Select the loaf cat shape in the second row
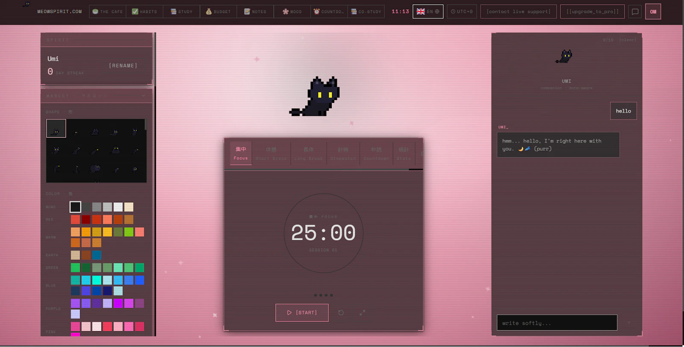Screen dimensions: 684x347 (x=115, y=150)
